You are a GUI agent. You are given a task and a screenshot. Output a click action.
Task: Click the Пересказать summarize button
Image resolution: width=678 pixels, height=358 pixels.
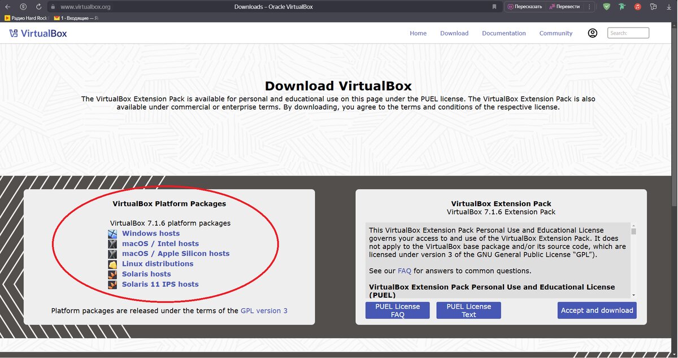[x=525, y=7]
